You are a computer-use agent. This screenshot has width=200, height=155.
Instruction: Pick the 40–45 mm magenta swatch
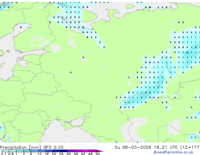click(85, 151)
